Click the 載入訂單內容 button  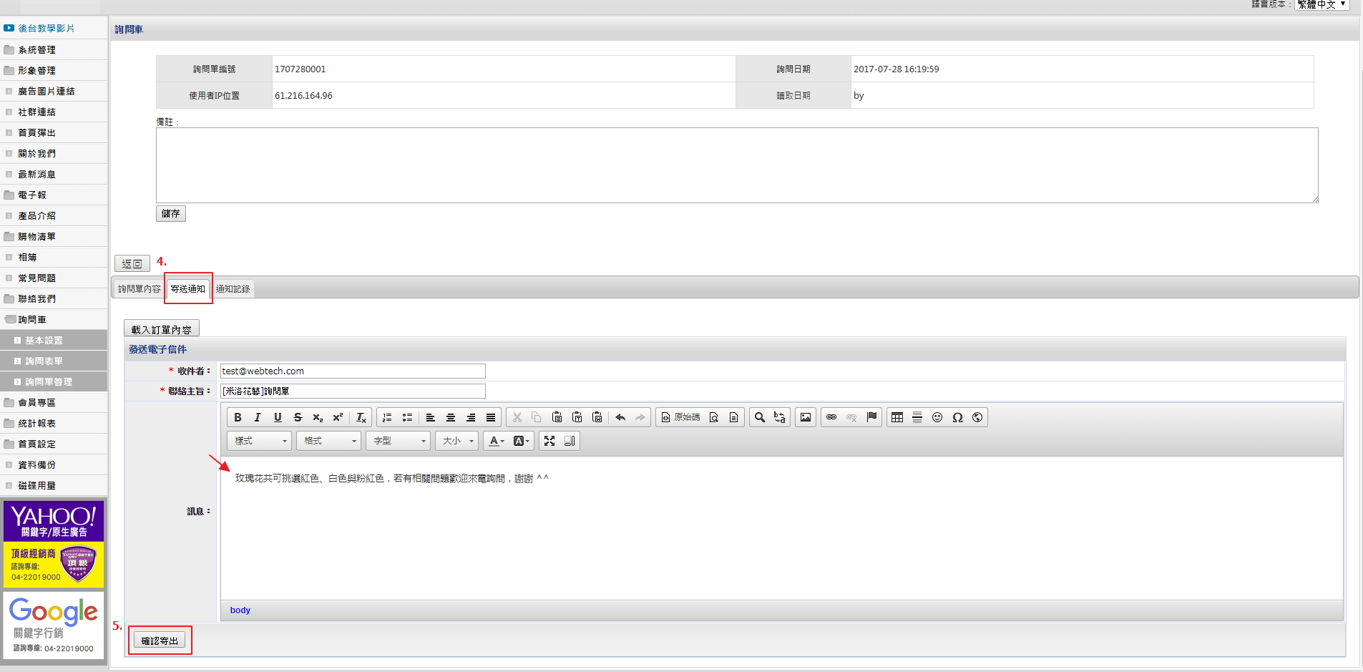161,330
